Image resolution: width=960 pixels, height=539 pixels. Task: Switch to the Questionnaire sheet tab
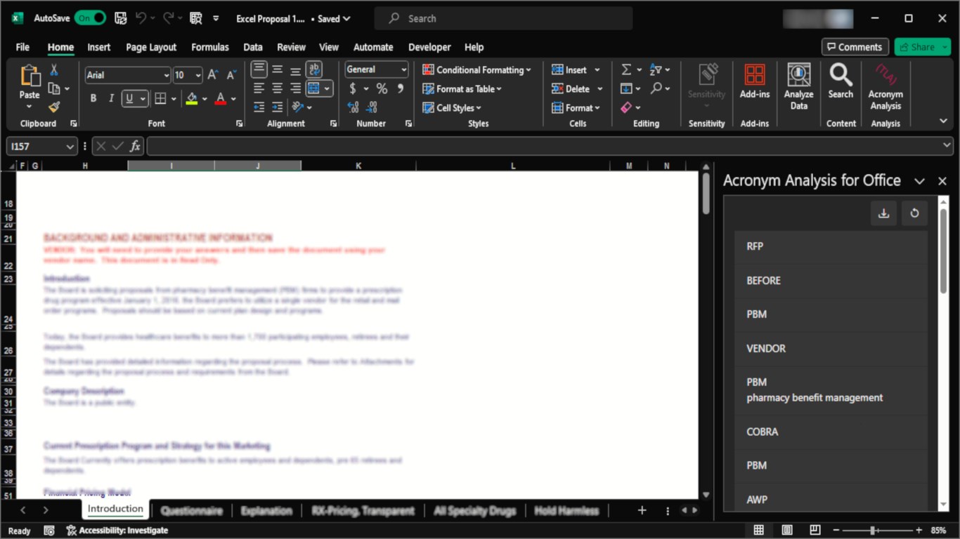(191, 510)
